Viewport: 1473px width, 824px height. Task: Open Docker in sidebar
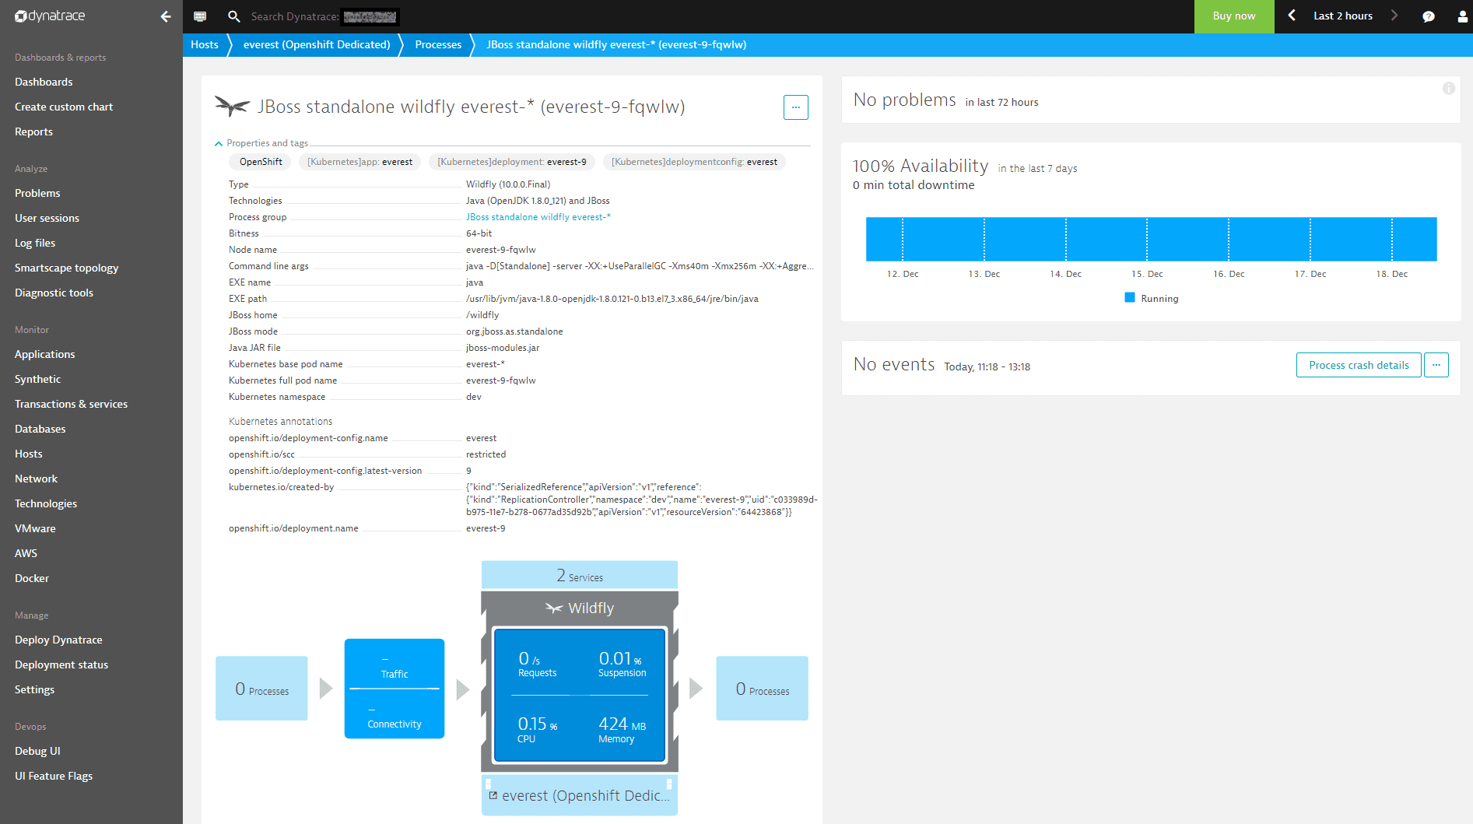[31, 578]
